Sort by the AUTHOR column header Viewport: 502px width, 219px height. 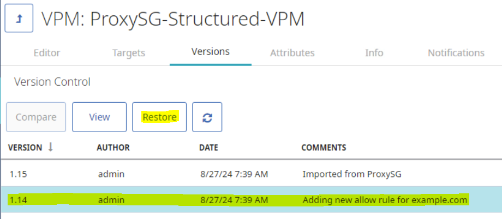[x=113, y=147]
